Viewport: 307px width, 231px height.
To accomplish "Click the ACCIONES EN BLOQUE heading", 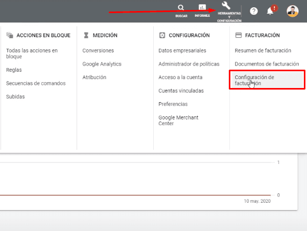I will pos(44,36).
